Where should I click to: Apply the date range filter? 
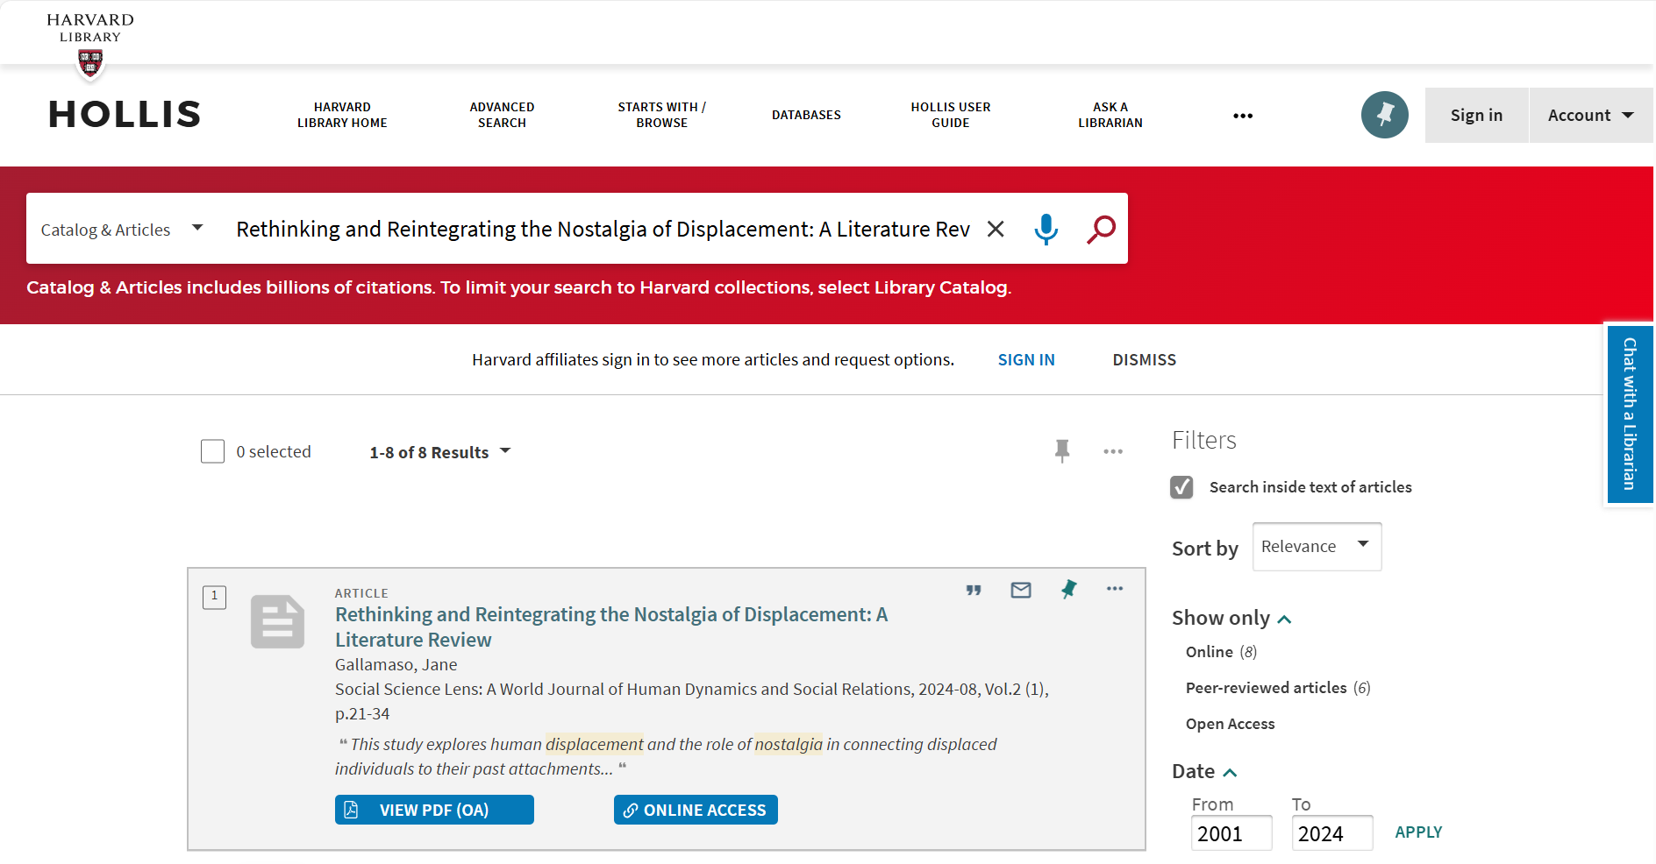(x=1418, y=832)
